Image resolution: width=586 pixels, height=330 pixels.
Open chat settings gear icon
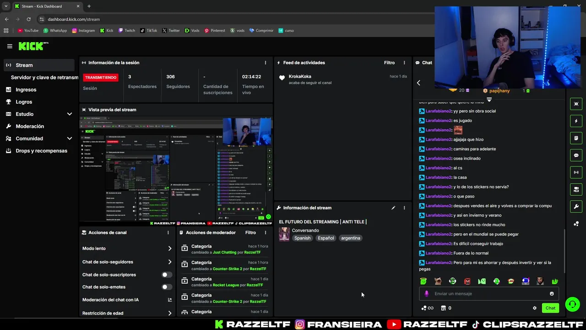(x=534, y=308)
